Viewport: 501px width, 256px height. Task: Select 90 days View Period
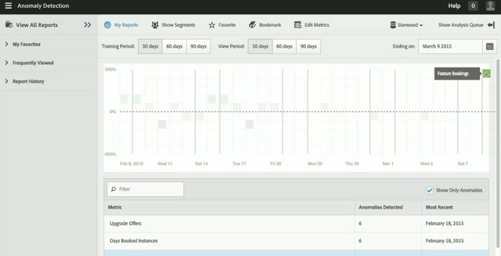(x=307, y=47)
